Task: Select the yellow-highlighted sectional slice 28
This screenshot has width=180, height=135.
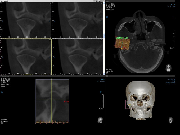Action: tap(26, 56)
